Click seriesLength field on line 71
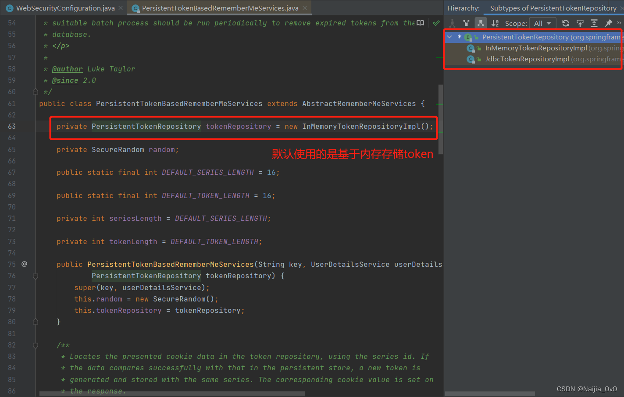The image size is (624, 397). click(x=135, y=218)
